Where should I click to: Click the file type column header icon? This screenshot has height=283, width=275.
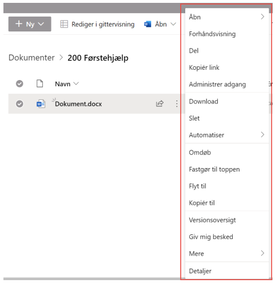(39, 83)
